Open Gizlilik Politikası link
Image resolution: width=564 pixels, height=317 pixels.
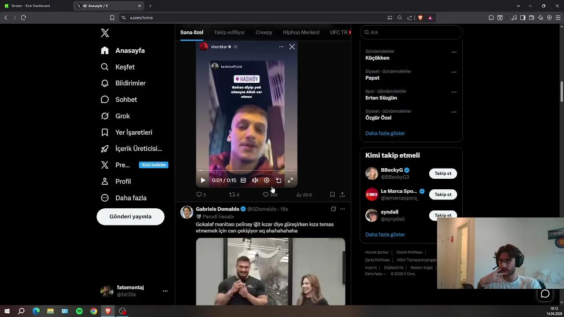[409, 253]
